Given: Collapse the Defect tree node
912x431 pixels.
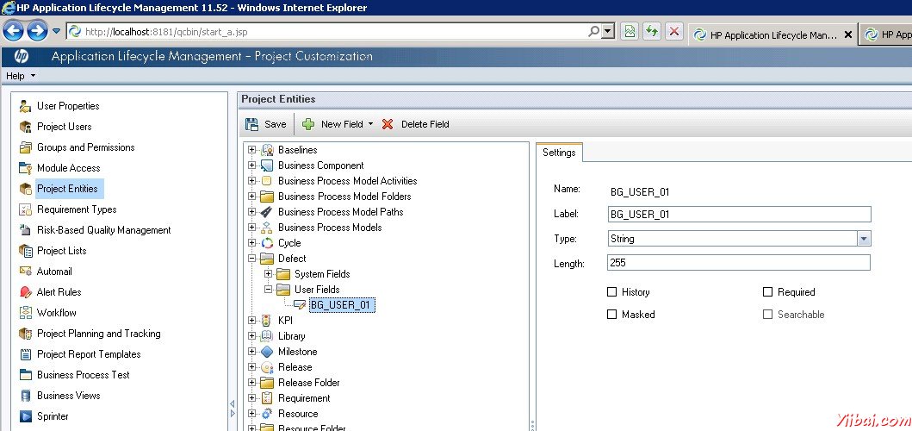Looking at the screenshot, I should click(x=252, y=259).
